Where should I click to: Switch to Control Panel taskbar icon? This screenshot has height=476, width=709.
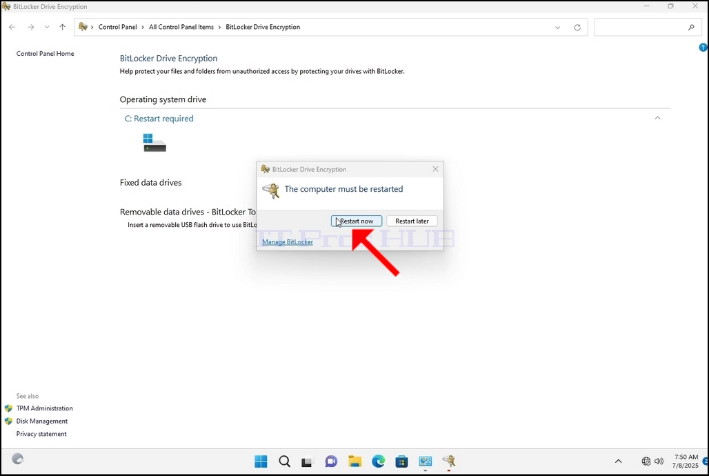pyautogui.click(x=426, y=462)
